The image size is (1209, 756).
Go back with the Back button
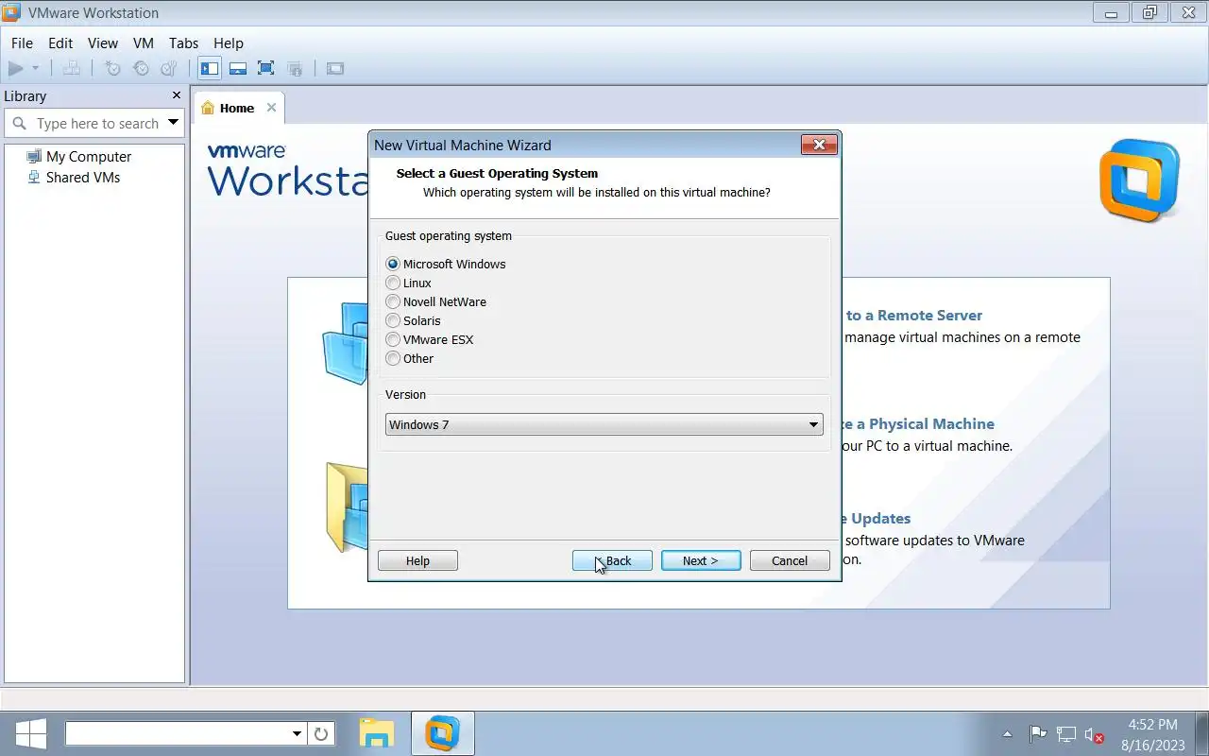(x=612, y=560)
